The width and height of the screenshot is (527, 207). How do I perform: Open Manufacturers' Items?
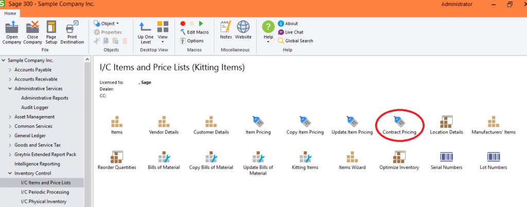494,125
